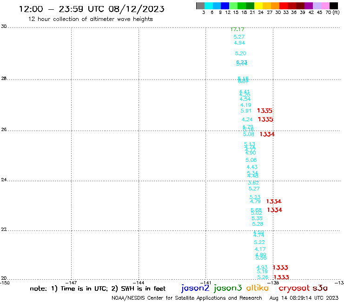Select the cryosat satellite legend label
The width and height of the screenshot is (344, 302).
294,288
